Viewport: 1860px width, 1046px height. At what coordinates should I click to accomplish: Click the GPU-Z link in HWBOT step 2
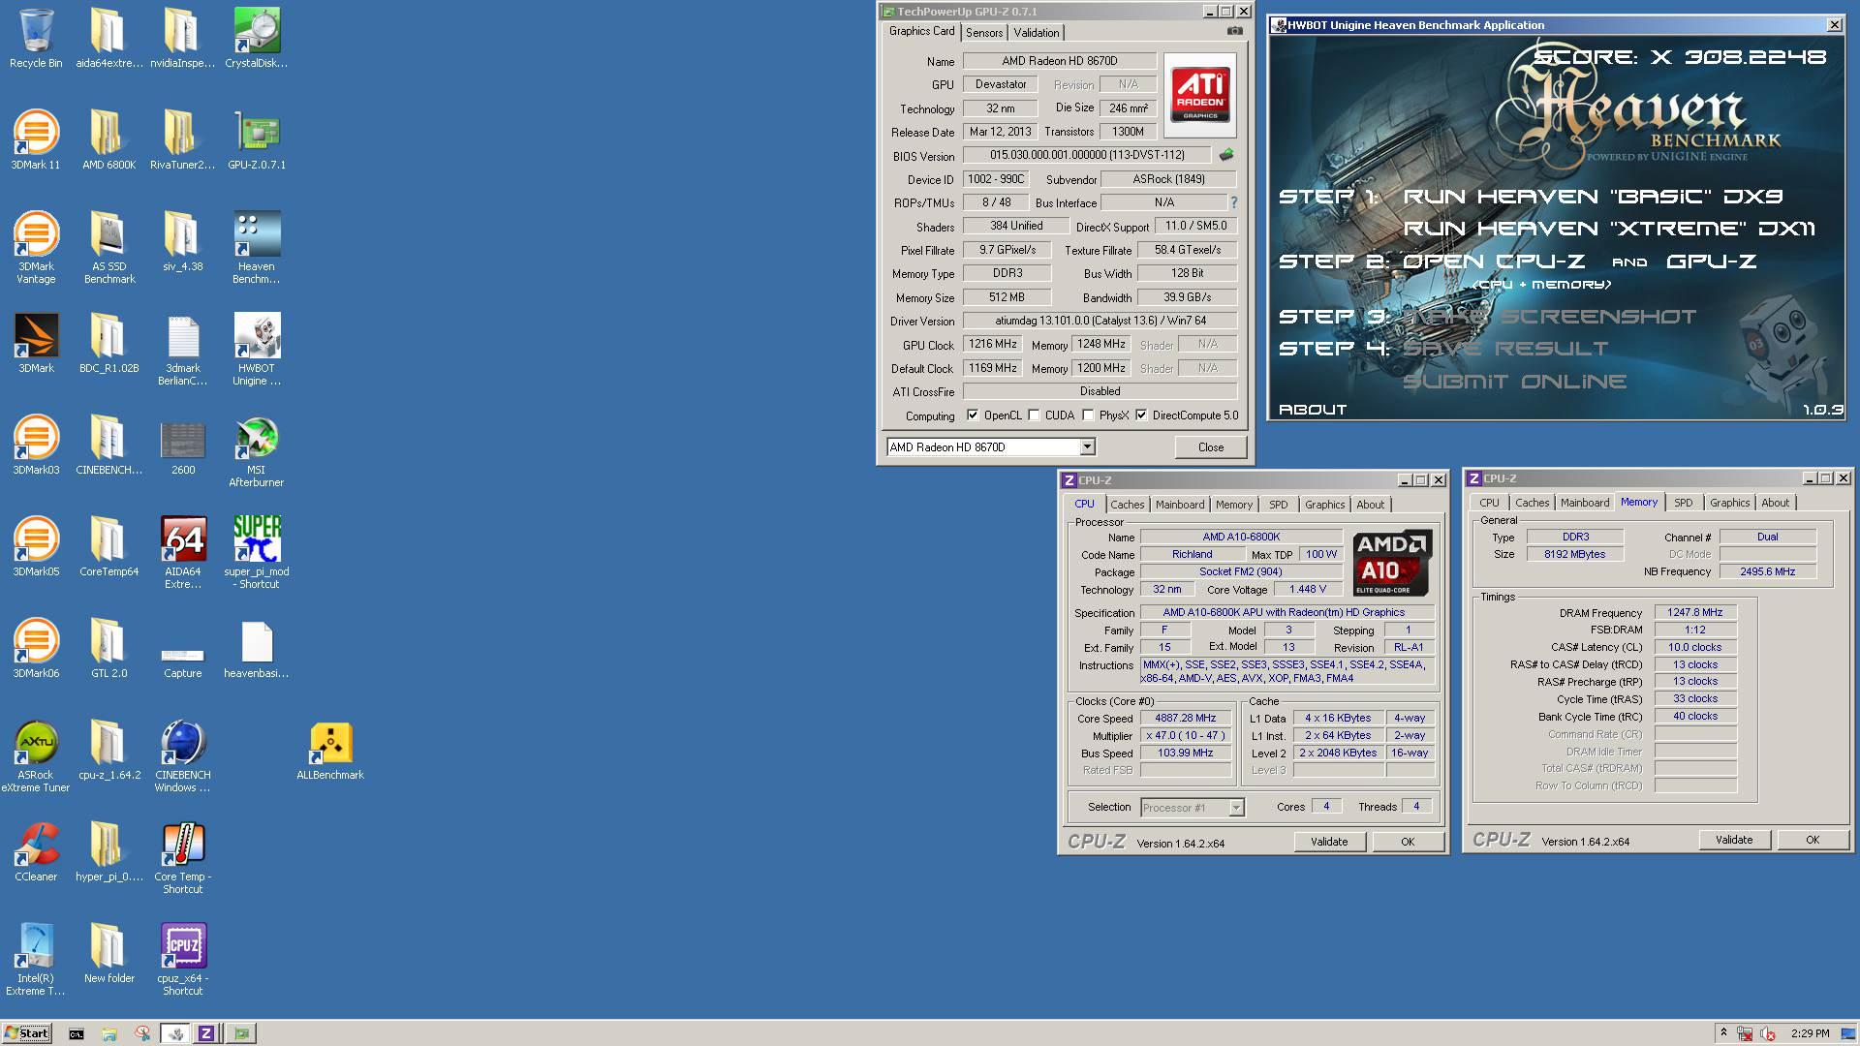(x=1711, y=261)
